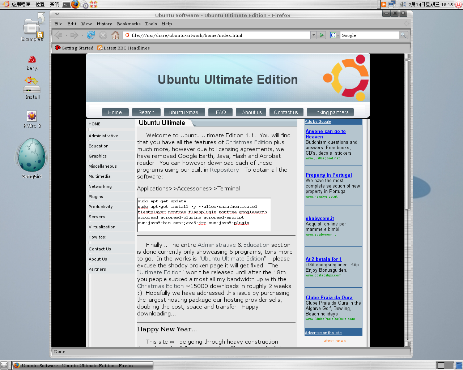Open the Bookmarks menu
Image resolution: width=463 pixels, height=370 pixels.
click(x=129, y=24)
